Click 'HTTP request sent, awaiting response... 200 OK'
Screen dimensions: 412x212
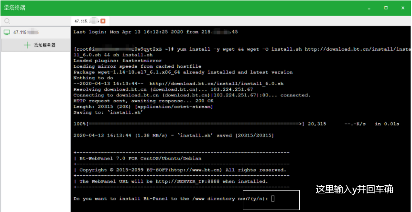[x=143, y=101]
